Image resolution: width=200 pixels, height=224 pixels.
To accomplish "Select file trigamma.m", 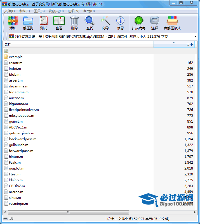I will [19, 92].
